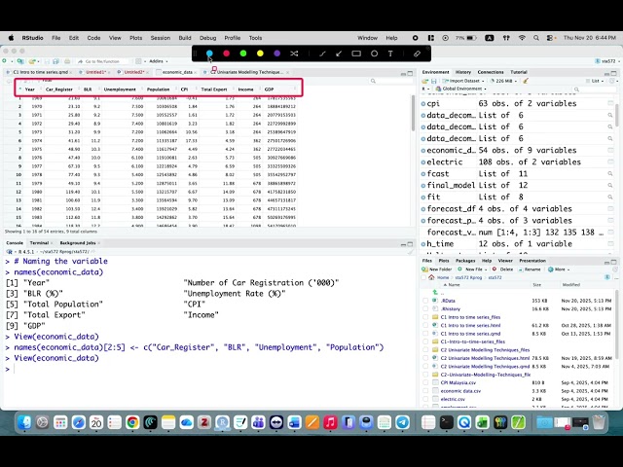This screenshot has width=623, height=467.
Task: Switch to the economic_data tab
Action: (x=175, y=72)
